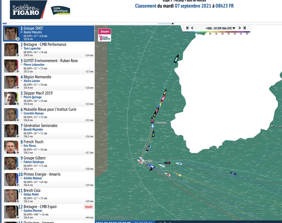Select Primeo Energie - Amarris boat name
This screenshot has height=223, width=282.
tap(42, 174)
